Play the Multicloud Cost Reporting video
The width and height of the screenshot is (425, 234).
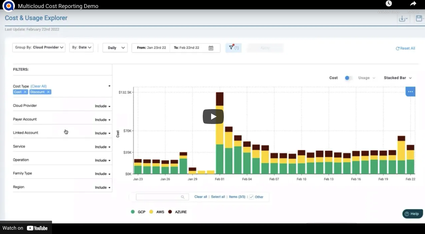(x=213, y=117)
